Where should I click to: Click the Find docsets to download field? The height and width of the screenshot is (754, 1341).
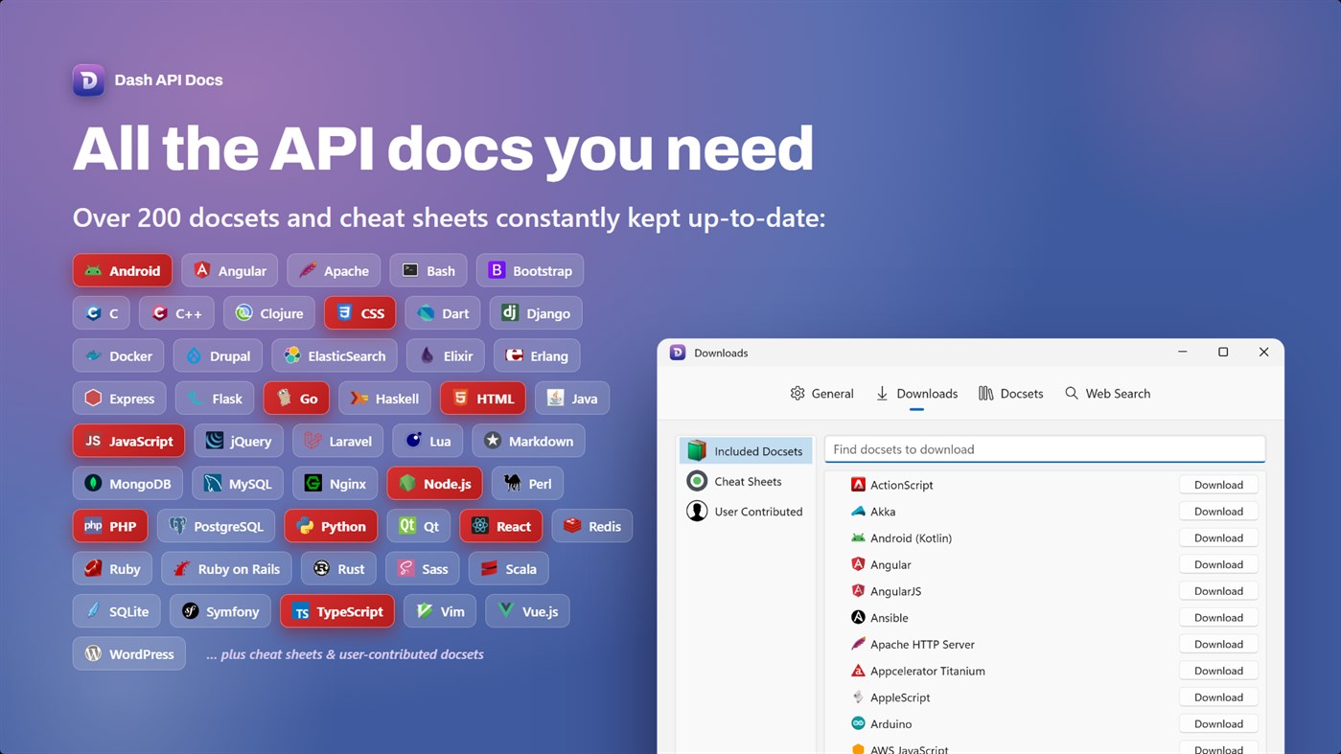point(1045,449)
